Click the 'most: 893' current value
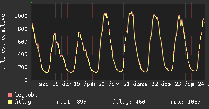The image size is (209, 109). (x=72, y=102)
